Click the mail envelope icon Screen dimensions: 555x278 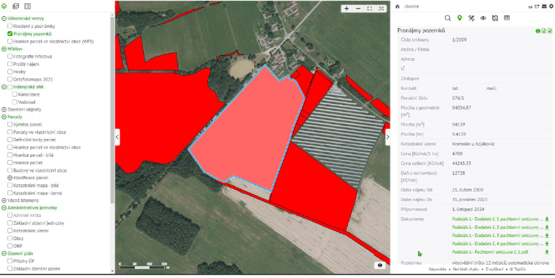[544, 6]
